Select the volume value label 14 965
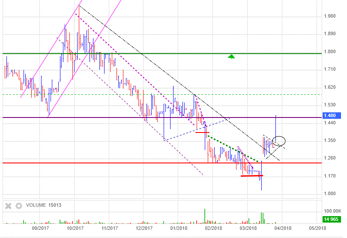The width and height of the screenshot is (347, 238). pyautogui.click(x=331, y=219)
